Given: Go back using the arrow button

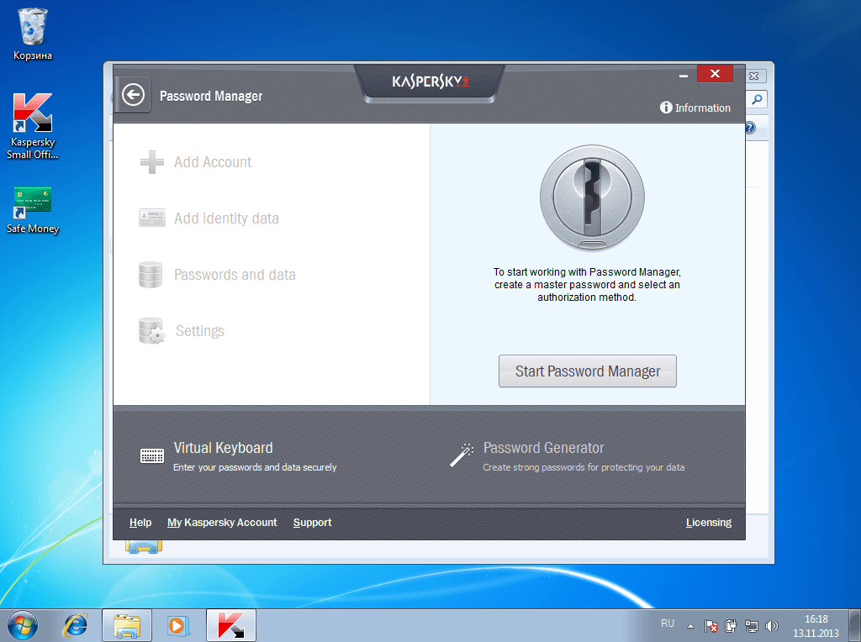Looking at the screenshot, I should tap(133, 95).
